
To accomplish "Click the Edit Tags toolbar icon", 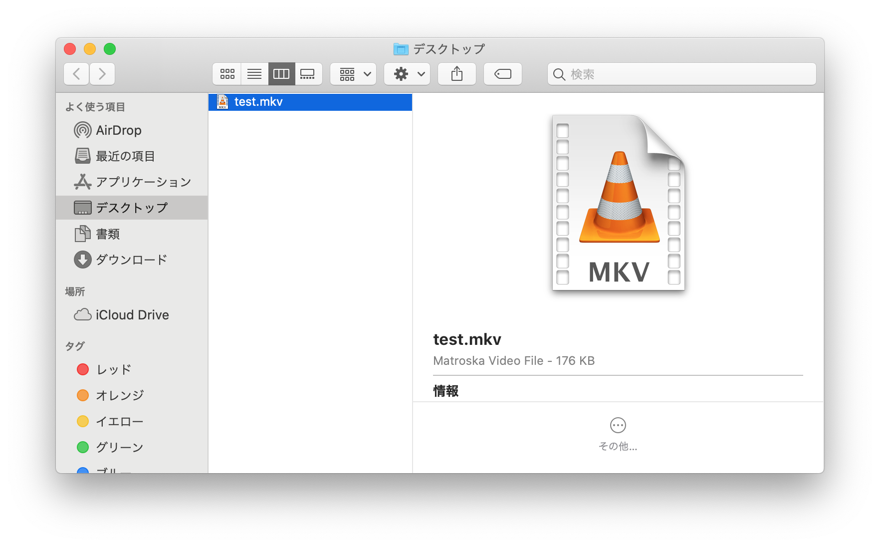I will [x=503, y=74].
